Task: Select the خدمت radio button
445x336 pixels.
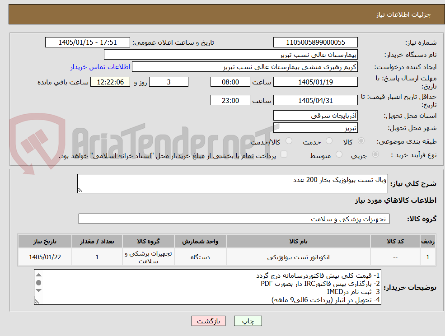Action: coord(329,141)
